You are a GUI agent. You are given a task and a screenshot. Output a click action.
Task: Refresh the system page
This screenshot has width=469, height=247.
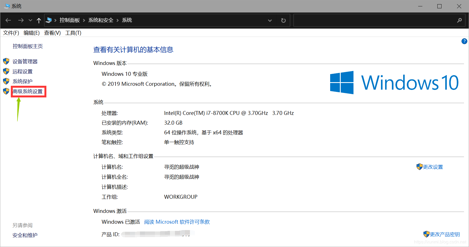click(283, 21)
